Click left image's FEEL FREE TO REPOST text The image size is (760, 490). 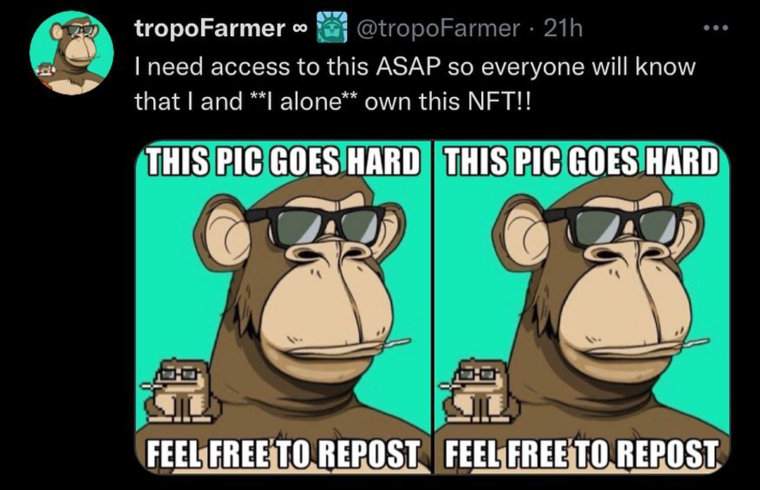point(283,455)
